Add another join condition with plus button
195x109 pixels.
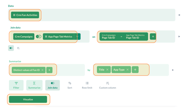point(153,37)
